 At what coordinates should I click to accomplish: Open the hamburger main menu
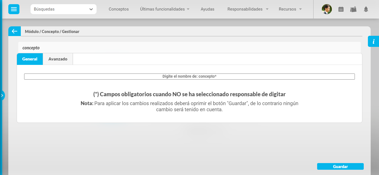tap(14, 9)
